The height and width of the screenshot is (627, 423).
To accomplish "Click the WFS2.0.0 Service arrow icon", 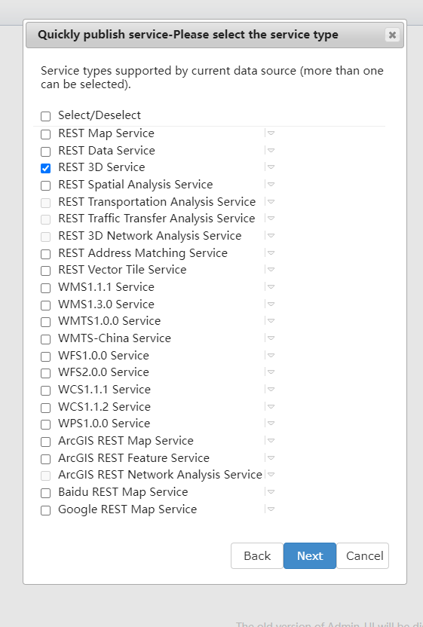I will (x=271, y=372).
